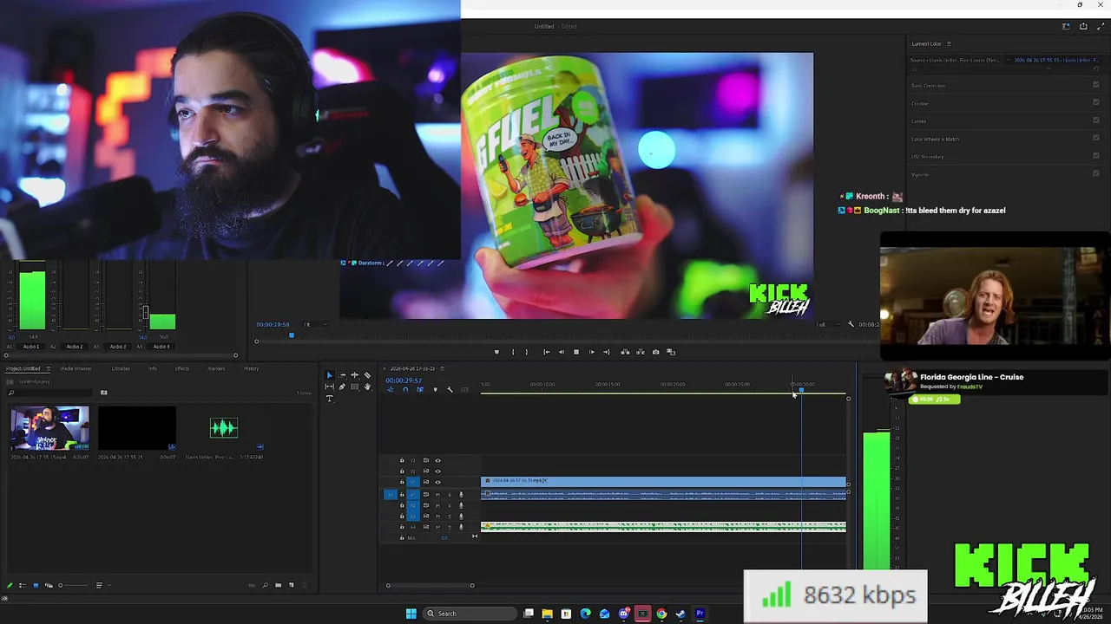Screen dimensions: 1111x624
Task: Select the Type tool
Action: (330, 399)
